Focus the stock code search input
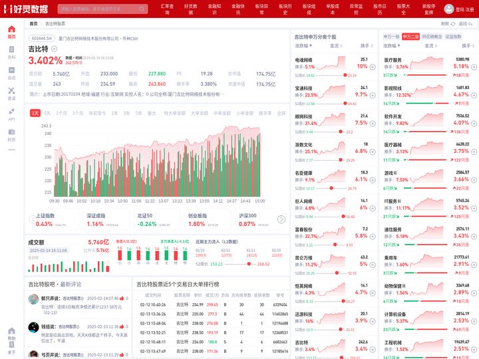The width and height of the screenshot is (479, 359). click(x=98, y=9)
